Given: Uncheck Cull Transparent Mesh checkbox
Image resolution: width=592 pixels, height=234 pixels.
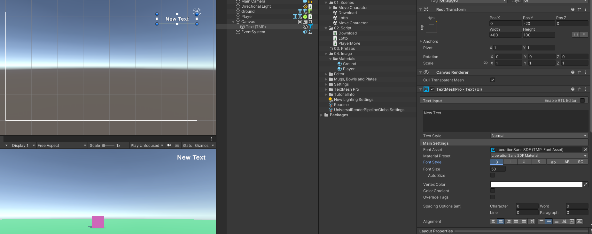Looking at the screenshot, I should 493,80.
